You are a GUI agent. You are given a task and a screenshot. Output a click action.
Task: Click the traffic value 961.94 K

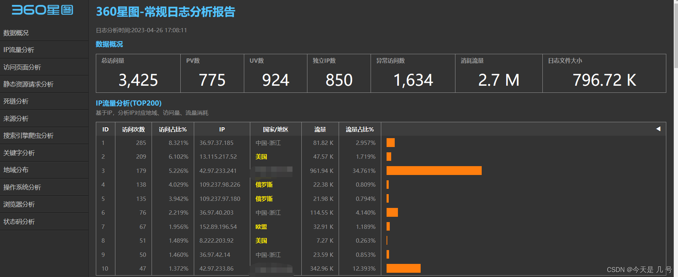[x=322, y=171]
